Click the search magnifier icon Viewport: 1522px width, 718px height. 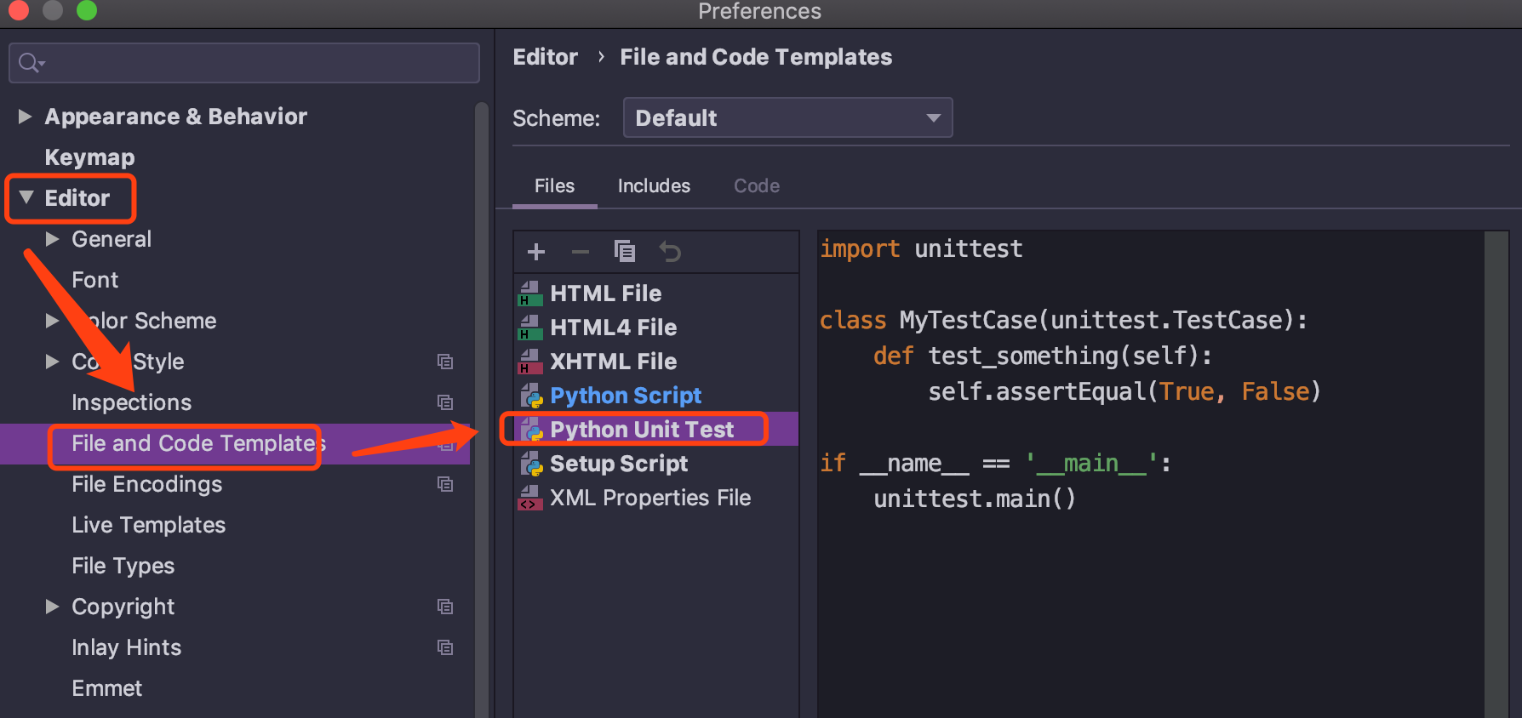(x=30, y=63)
